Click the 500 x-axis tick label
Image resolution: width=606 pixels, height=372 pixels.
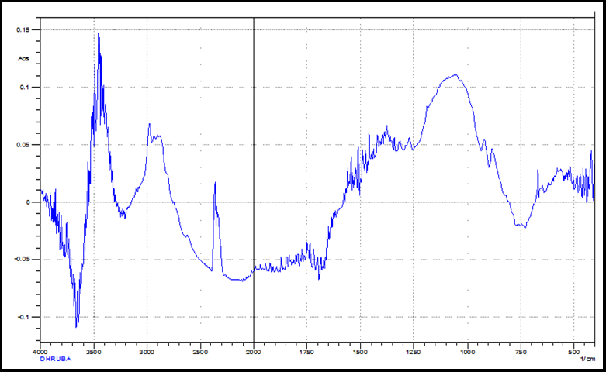pos(573,351)
